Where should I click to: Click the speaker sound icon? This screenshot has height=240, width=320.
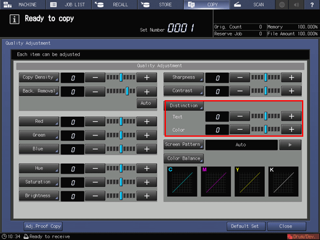(x=296, y=4)
